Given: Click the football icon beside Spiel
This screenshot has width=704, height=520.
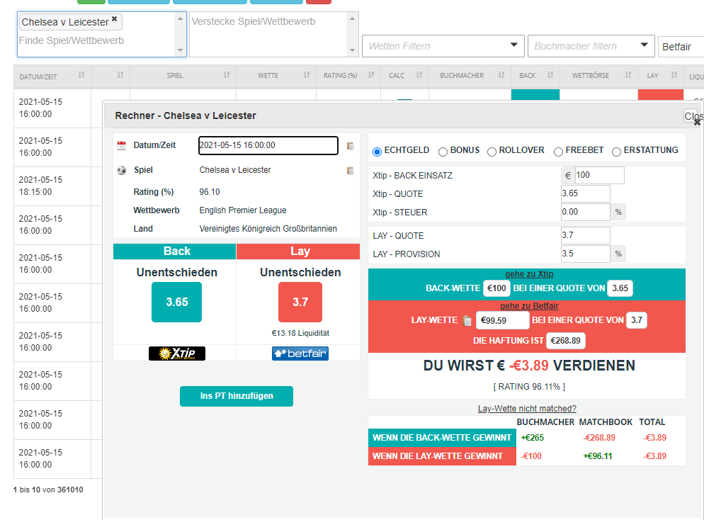Looking at the screenshot, I should pos(121,171).
